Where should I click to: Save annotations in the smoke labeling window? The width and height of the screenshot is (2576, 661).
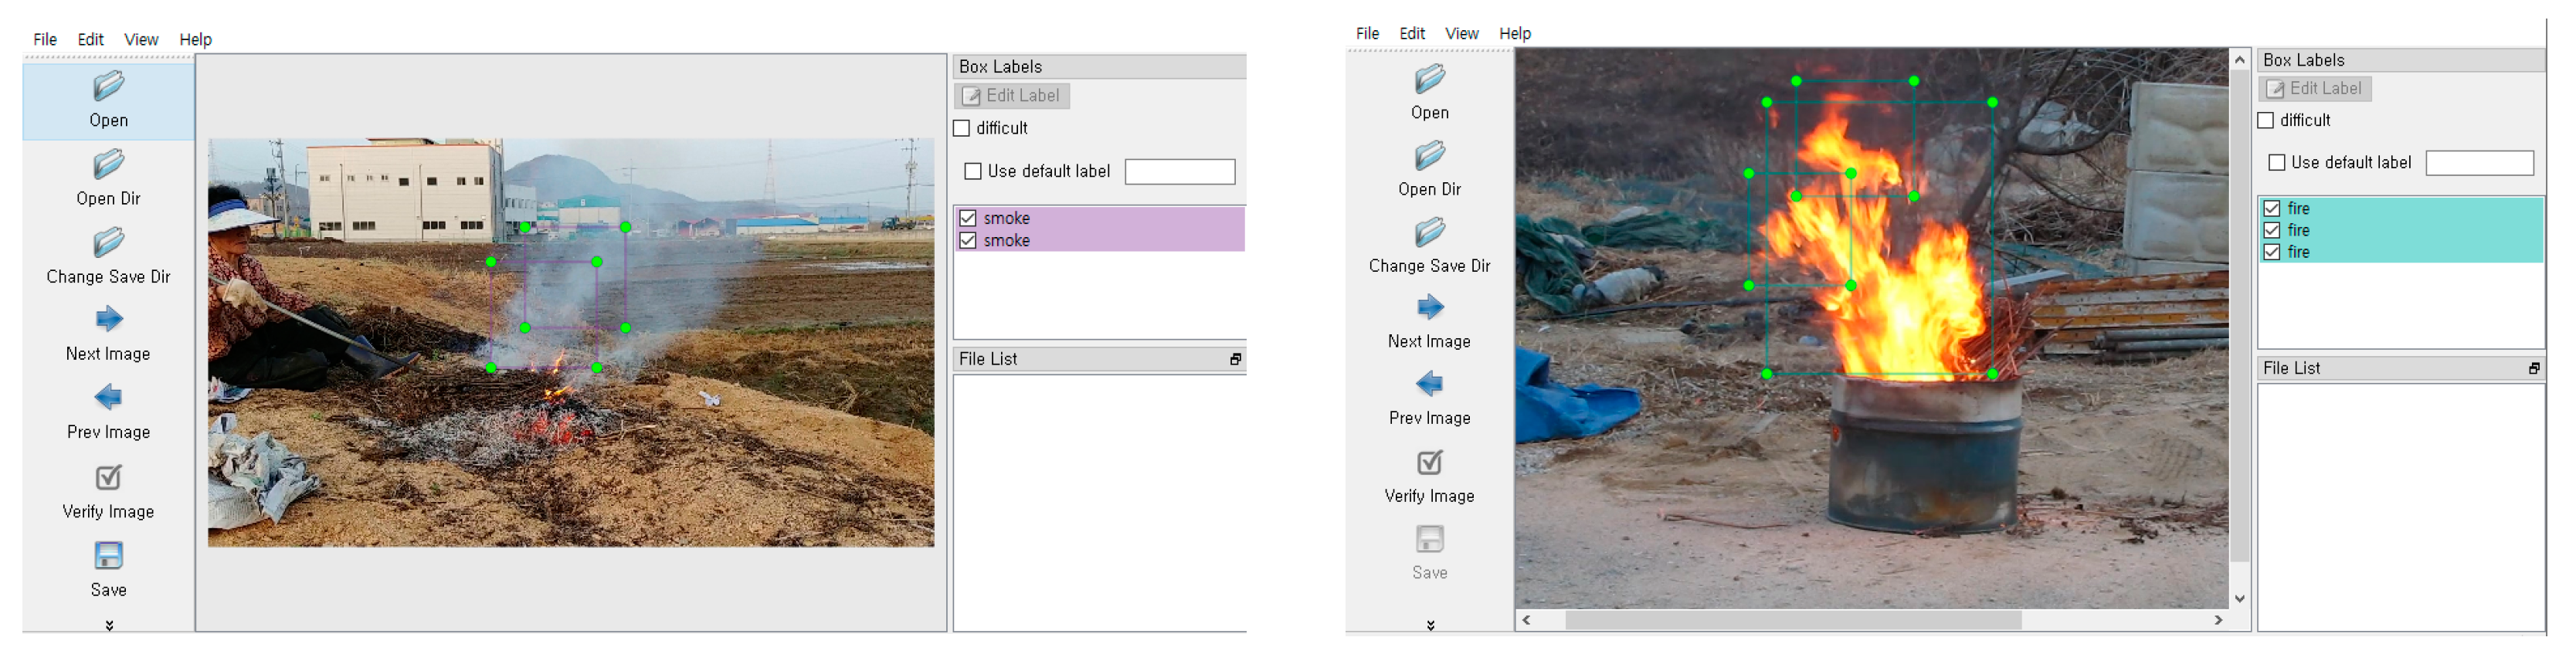108,556
